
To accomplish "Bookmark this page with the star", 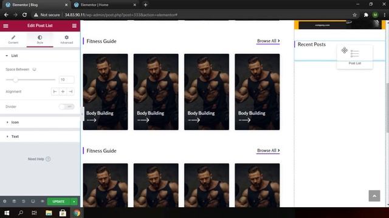I will coord(355,15).
